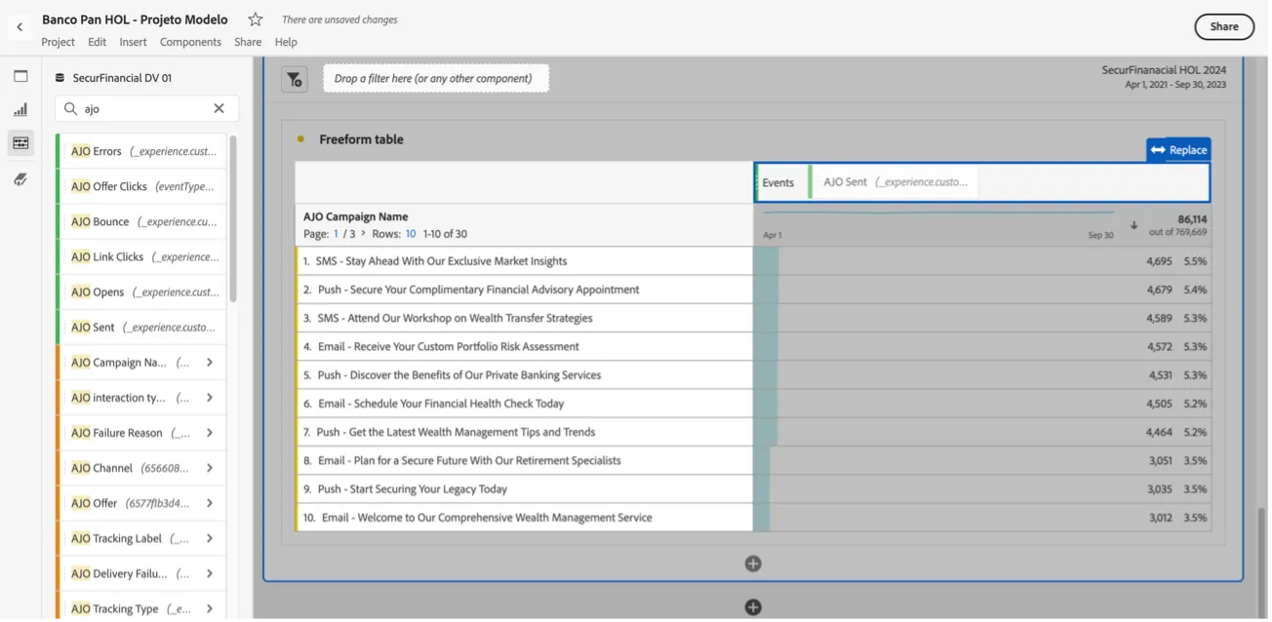Add a new panel with the bottom plus icon
This screenshot has width=1272, height=622.
click(753, 607)
